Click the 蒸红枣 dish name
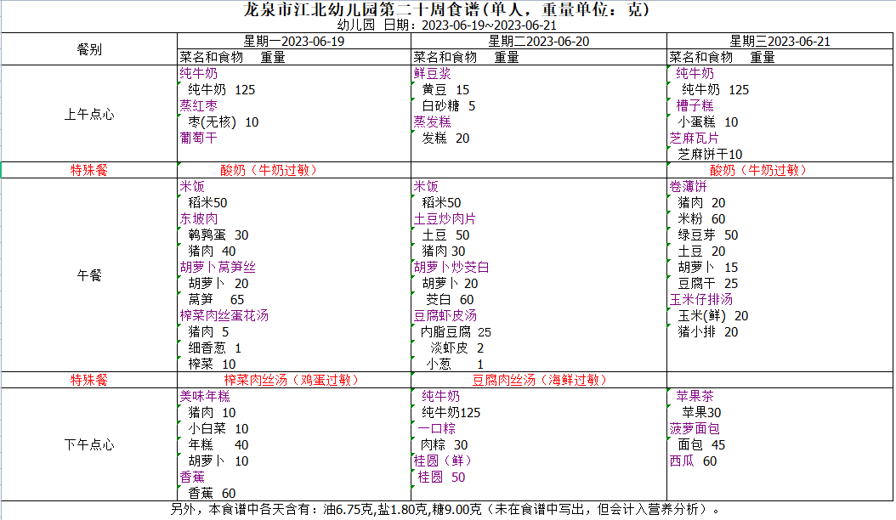The height and width of the screenshot is (520, 896). (x=198, y=105)
